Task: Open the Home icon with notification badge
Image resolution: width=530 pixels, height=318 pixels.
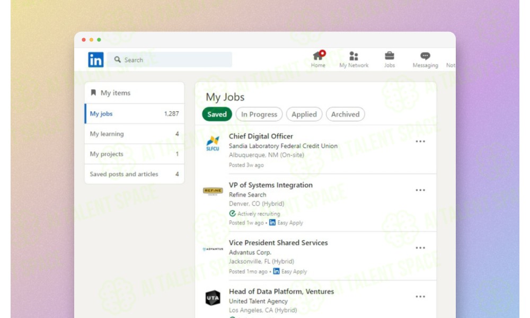Action: pos(319,55)
